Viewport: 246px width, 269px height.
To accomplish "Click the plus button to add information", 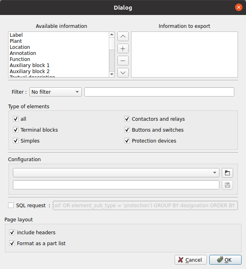I will point(123,48).
